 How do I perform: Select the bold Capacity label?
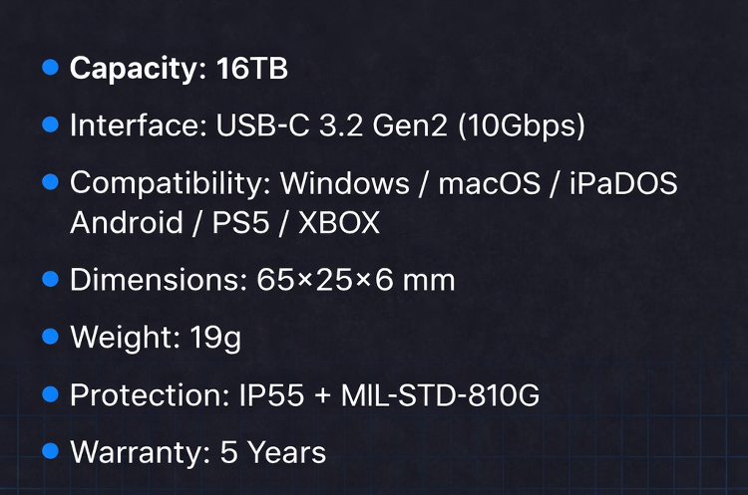click(137, 69)
